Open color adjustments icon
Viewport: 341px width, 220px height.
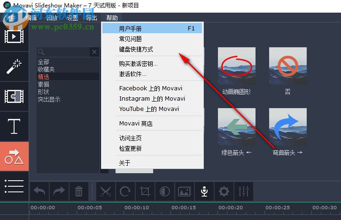click(165, 191)
